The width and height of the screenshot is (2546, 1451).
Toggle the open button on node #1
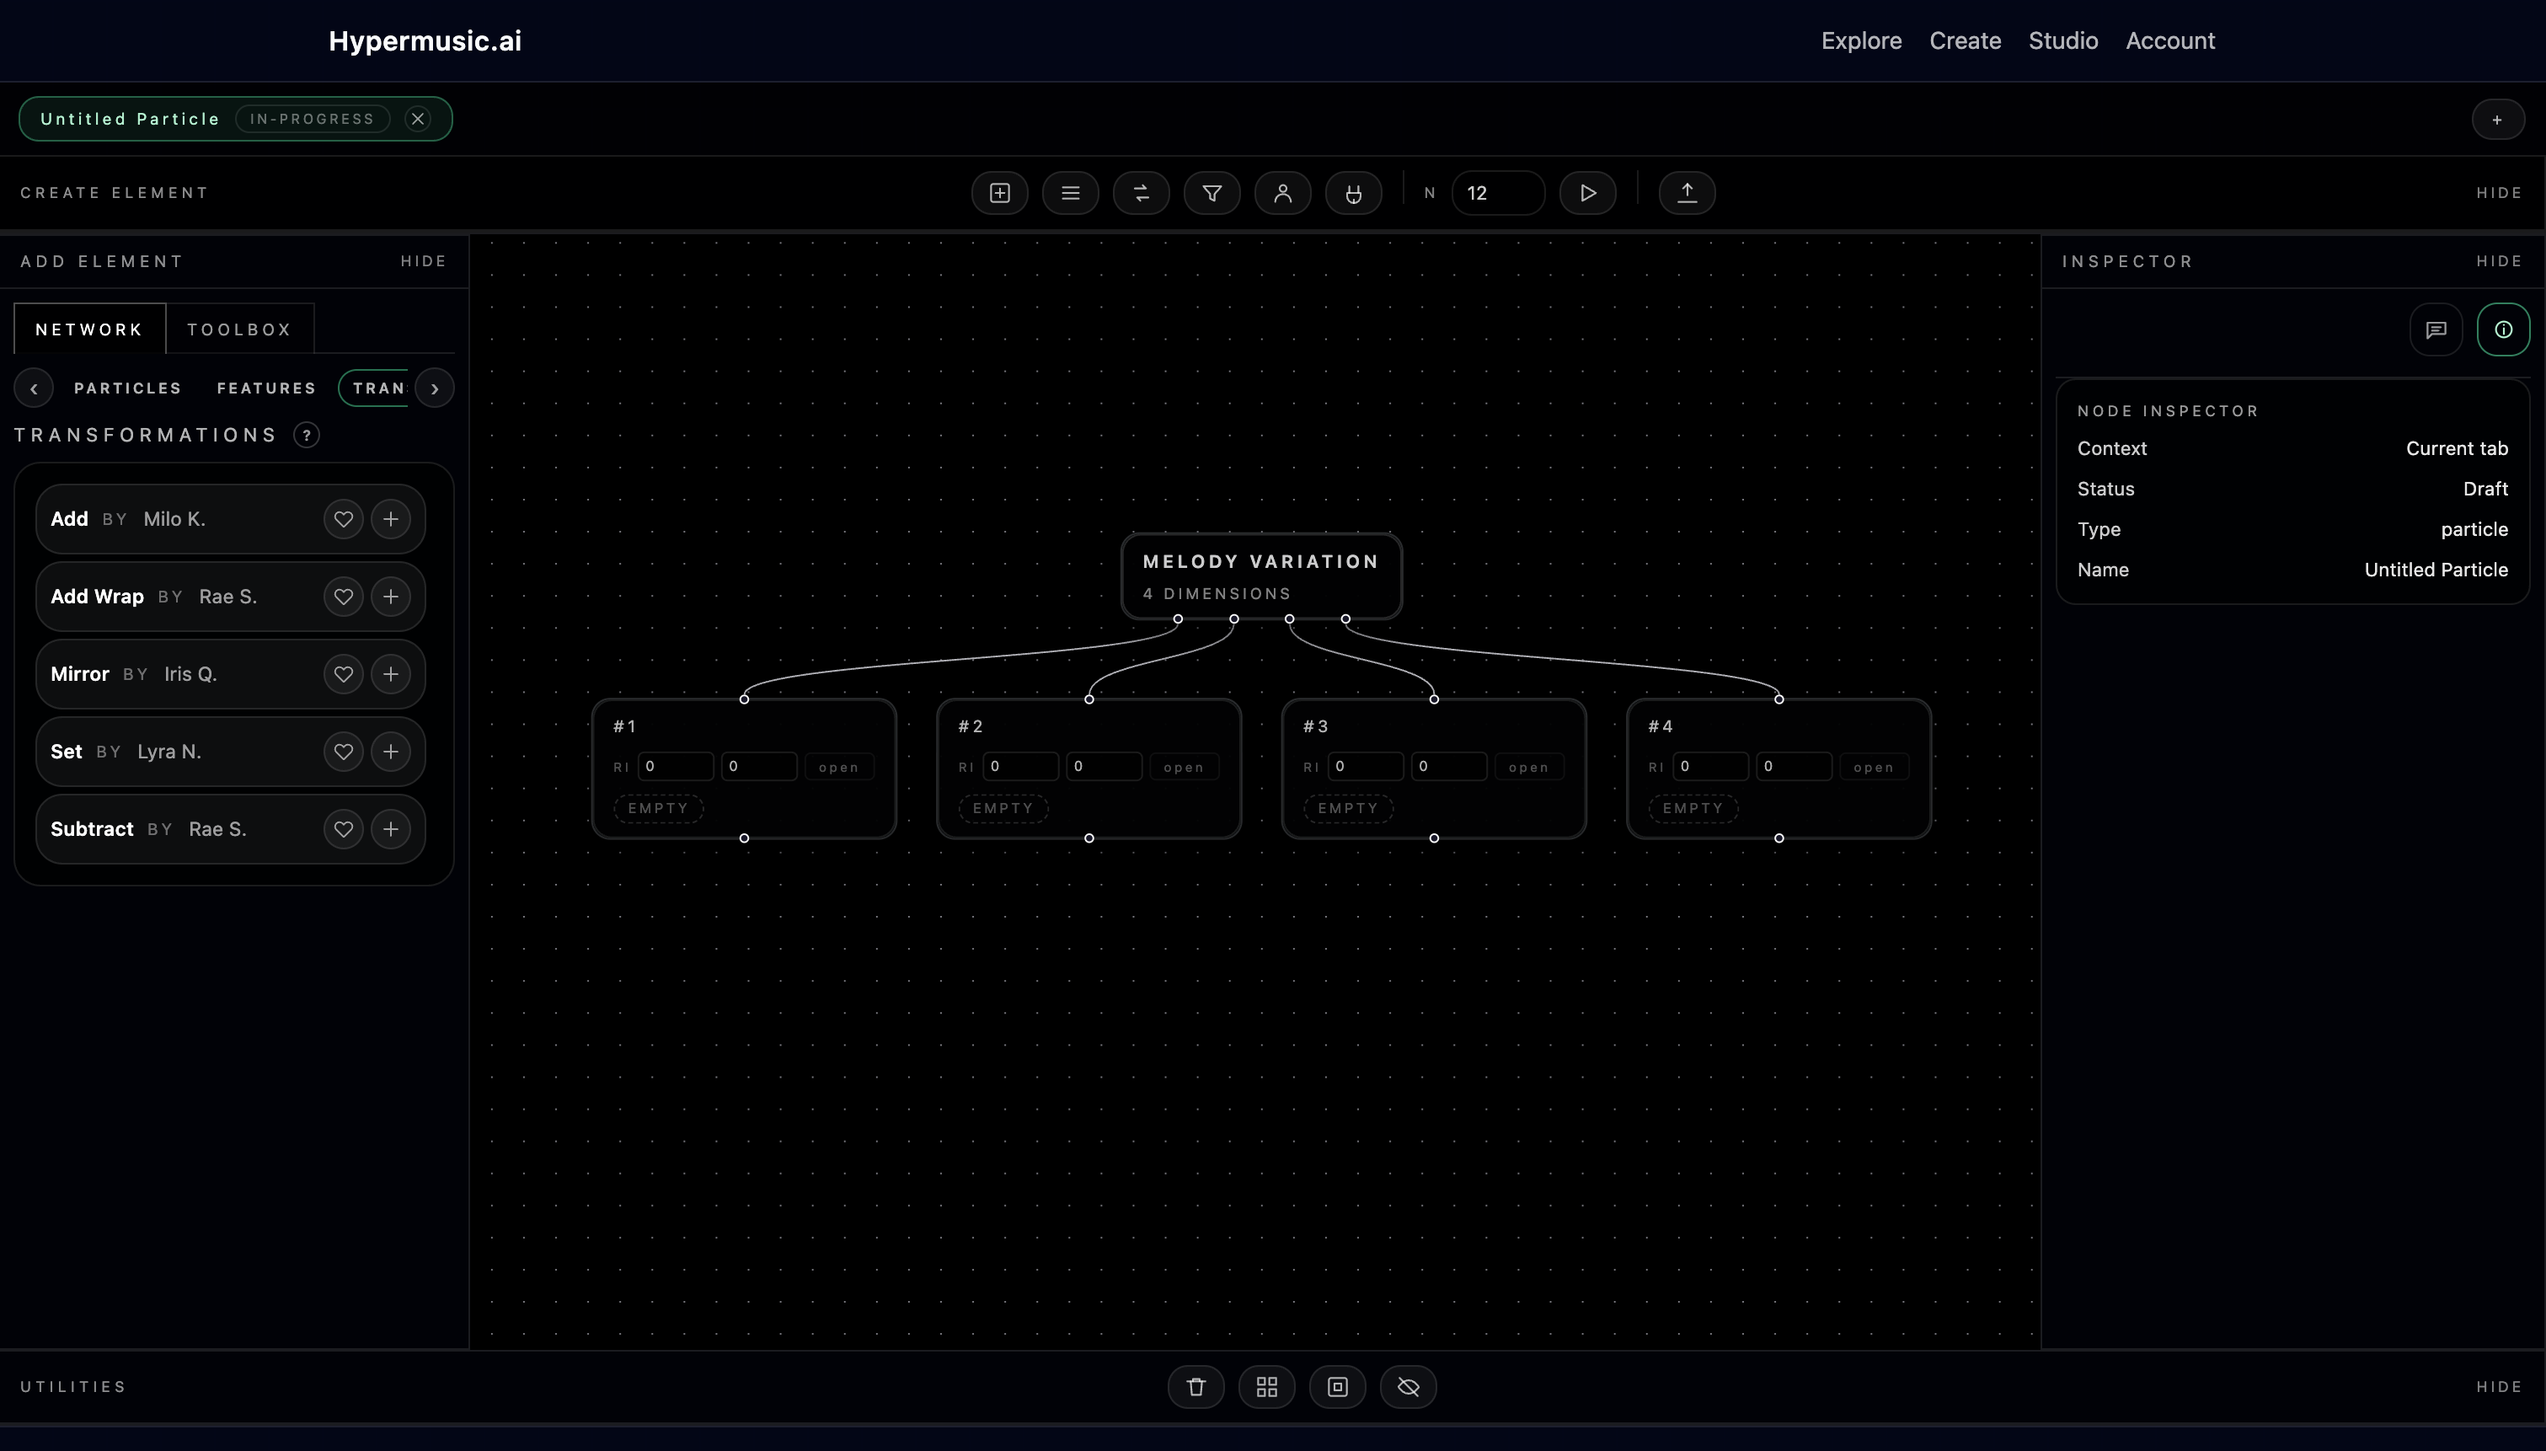click(x=837, y=768)
